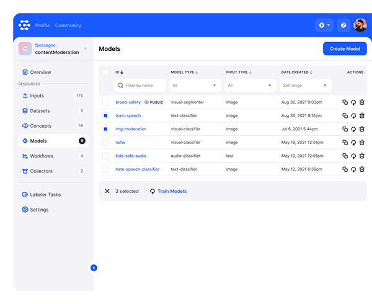Expand the Date Created set range dropdown
Image resolution: width=372 pixels, height=304 pixels.
point(305,86)
